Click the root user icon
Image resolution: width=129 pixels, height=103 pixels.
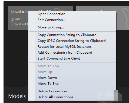[13, 19]
